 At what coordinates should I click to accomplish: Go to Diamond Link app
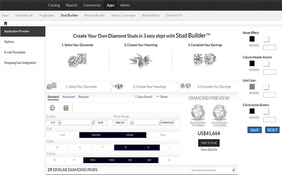[24, 15]
